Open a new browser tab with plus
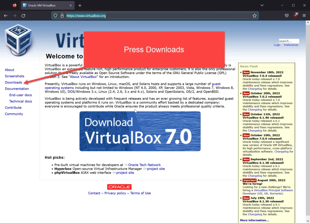The image size is (310, 223). (x=79, y=5)
